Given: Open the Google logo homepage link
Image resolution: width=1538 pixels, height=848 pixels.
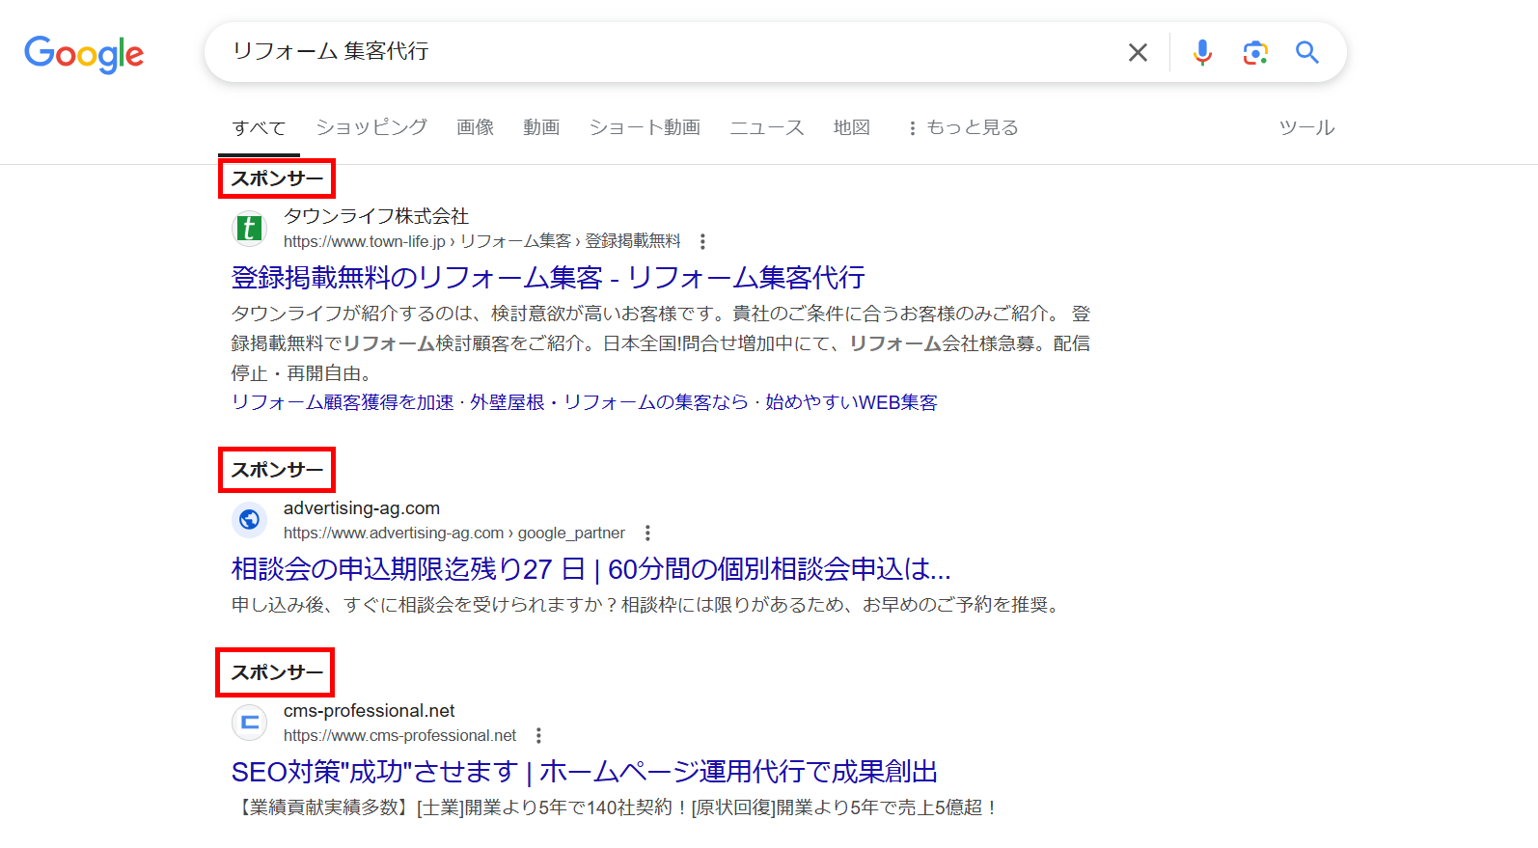Looking at the screenshot, I should pos(84,54).
